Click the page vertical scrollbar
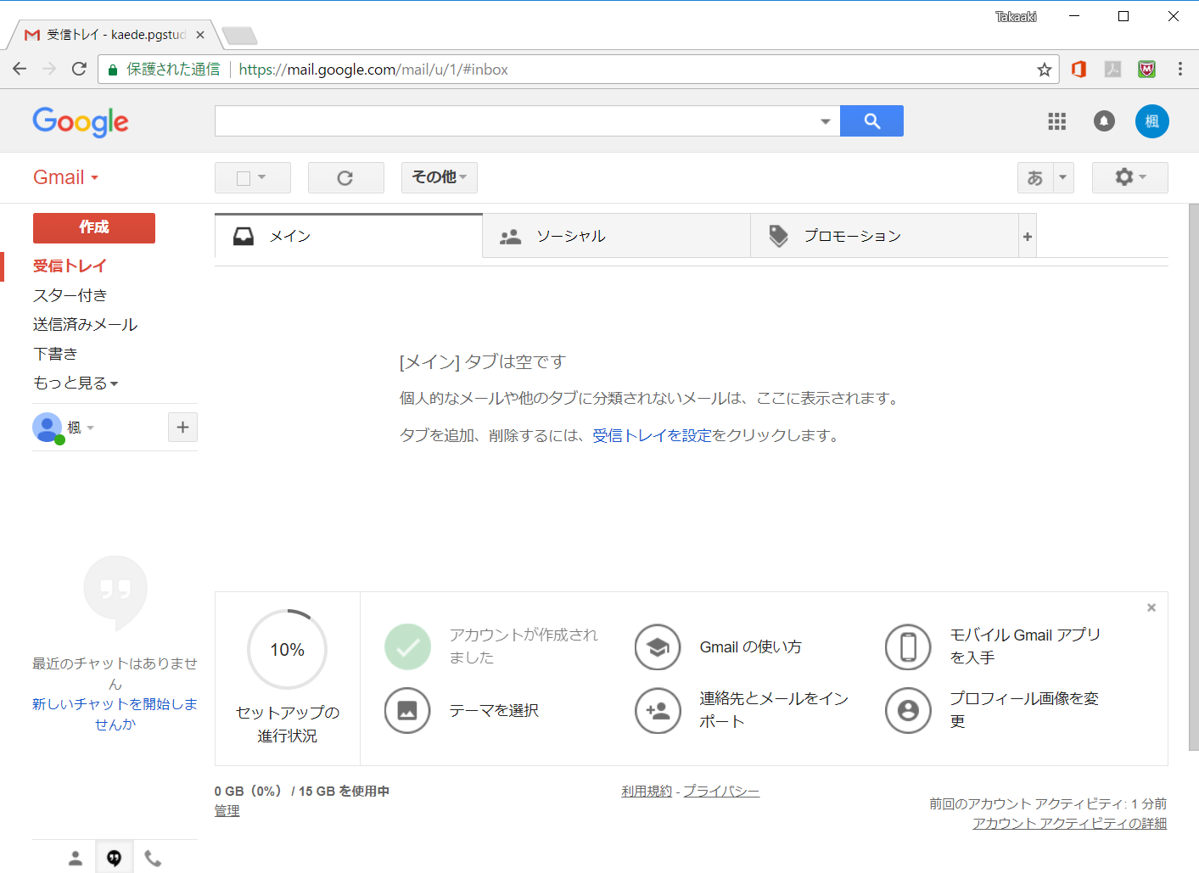The width and height of the screenshot is (1199, 873). coord(1193,477)
